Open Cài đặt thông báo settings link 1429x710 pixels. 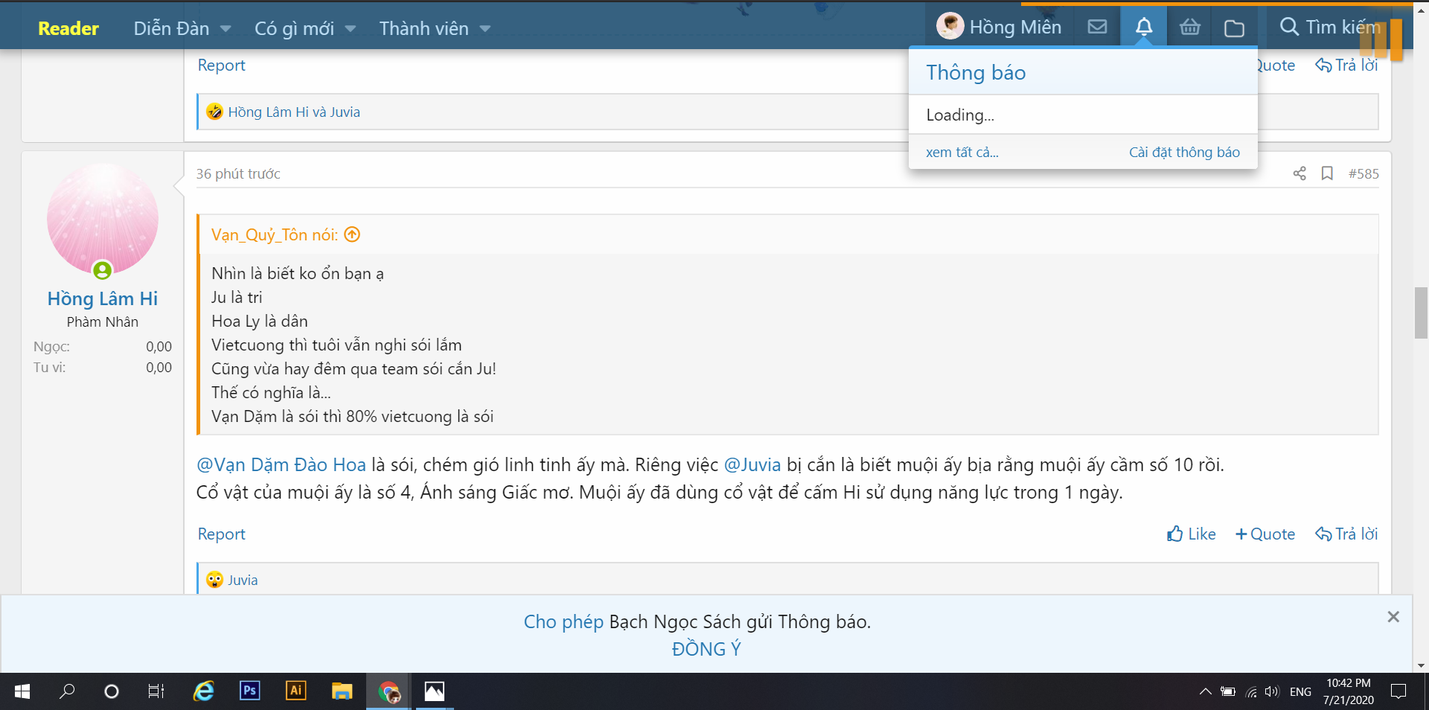1183,152
